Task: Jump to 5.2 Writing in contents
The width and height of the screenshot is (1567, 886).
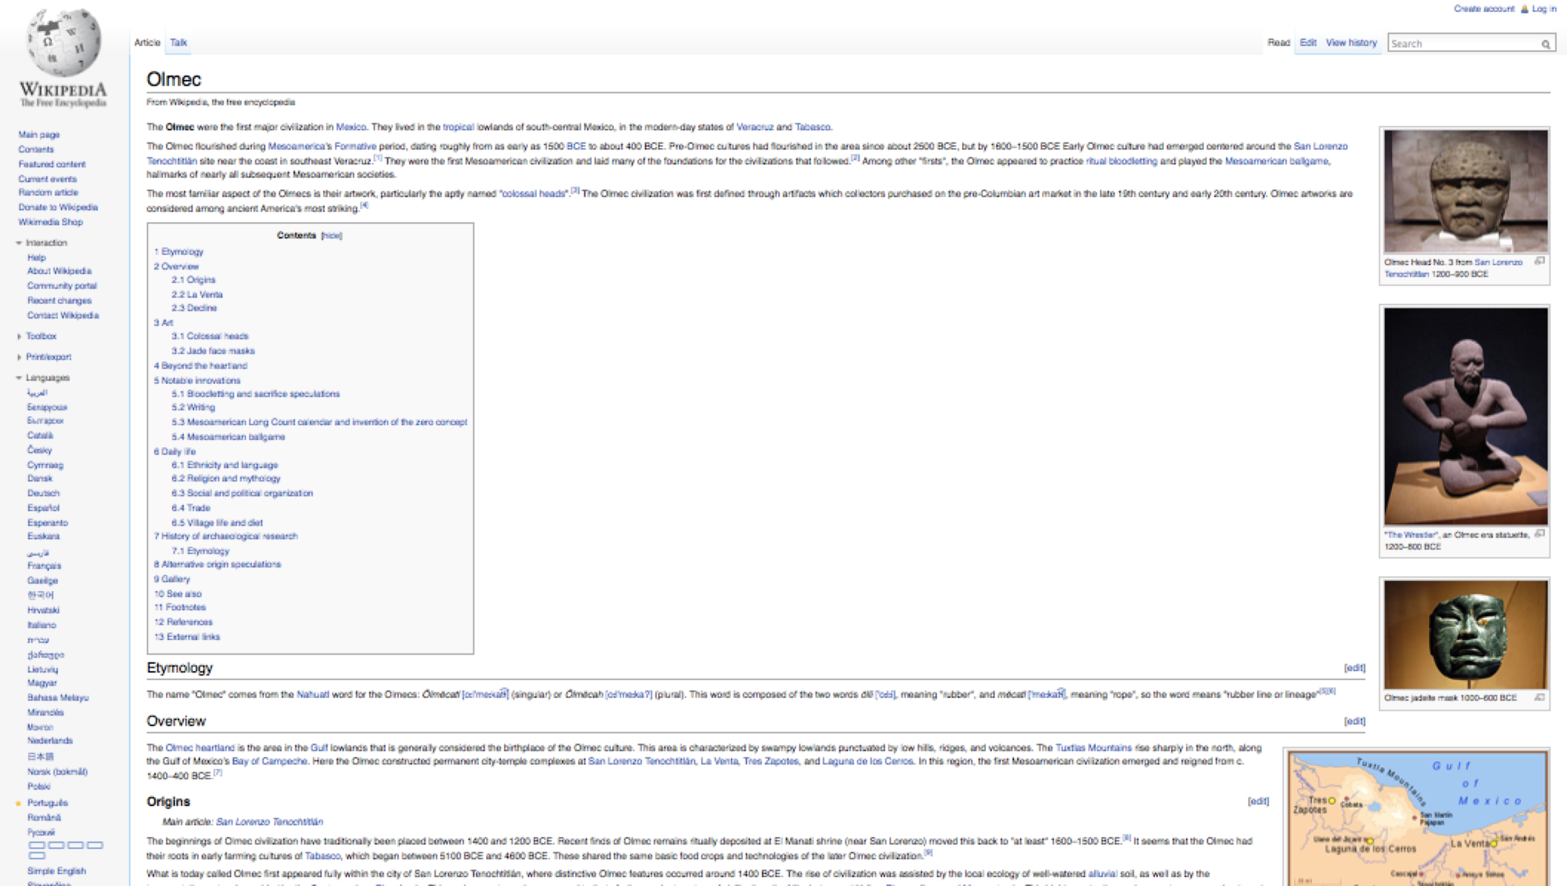Action: pyautogui.click(x=193, y=407)
